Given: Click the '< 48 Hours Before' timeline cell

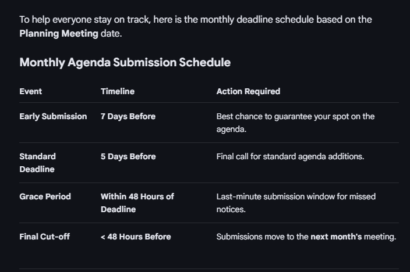Looking at the screenshot, I should coord(136,237).
